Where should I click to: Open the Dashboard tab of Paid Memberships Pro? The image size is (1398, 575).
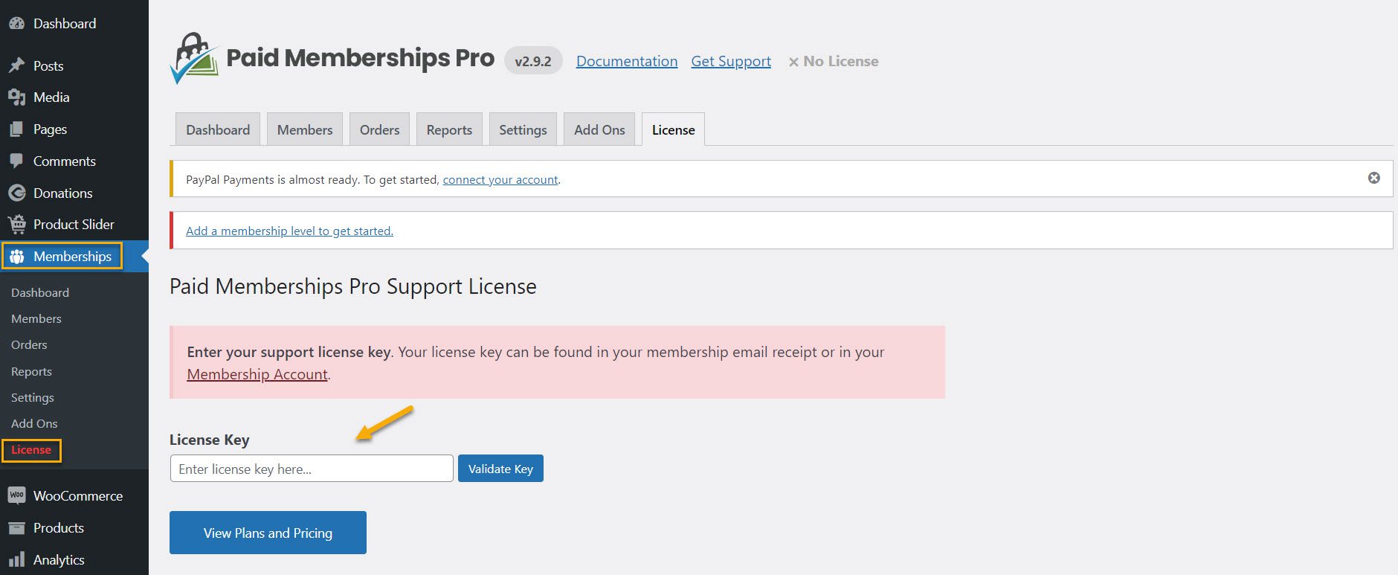pos(218,129)
